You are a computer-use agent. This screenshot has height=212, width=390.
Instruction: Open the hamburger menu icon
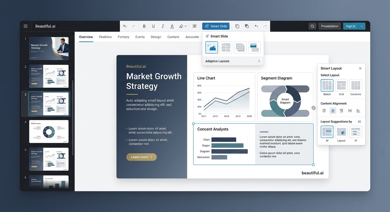(25, 26)
